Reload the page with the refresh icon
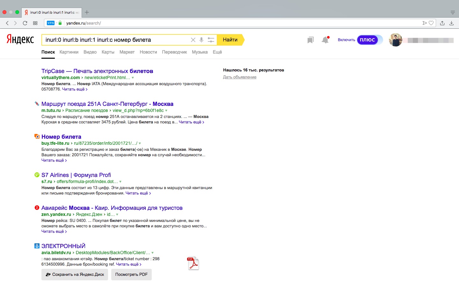Screen dimensions: 459x287 (x=25, y=23)
